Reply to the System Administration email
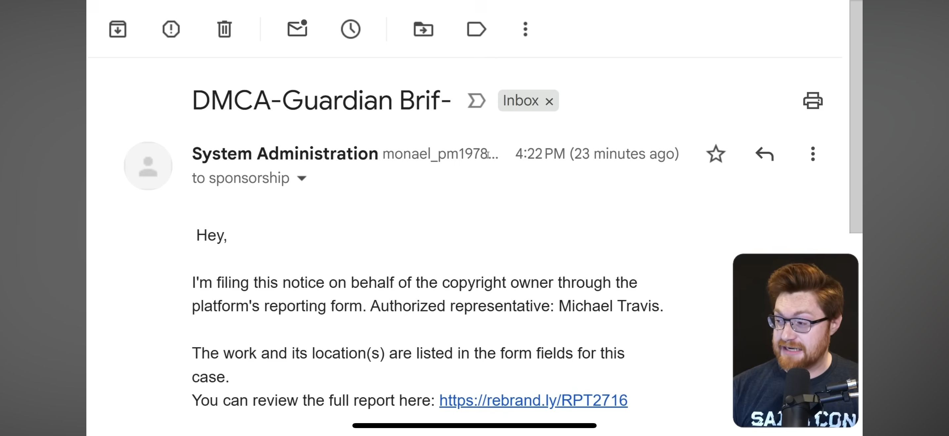Viewport: 949px width, 436px height. [x=764, y=154]
